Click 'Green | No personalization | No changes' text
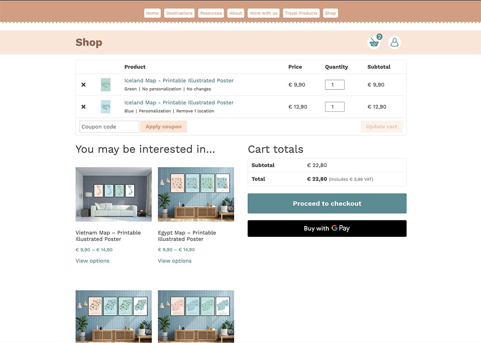Screen dimensions: 481x343 coord(168,89)
